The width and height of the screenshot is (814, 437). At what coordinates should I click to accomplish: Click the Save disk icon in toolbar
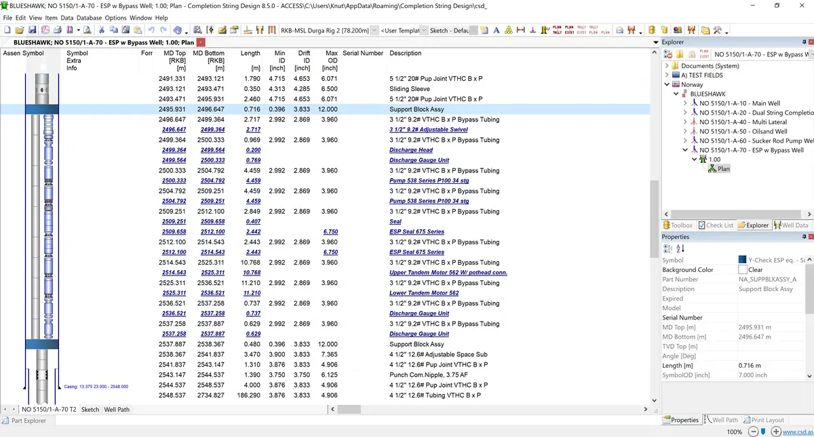coord(31,31)
